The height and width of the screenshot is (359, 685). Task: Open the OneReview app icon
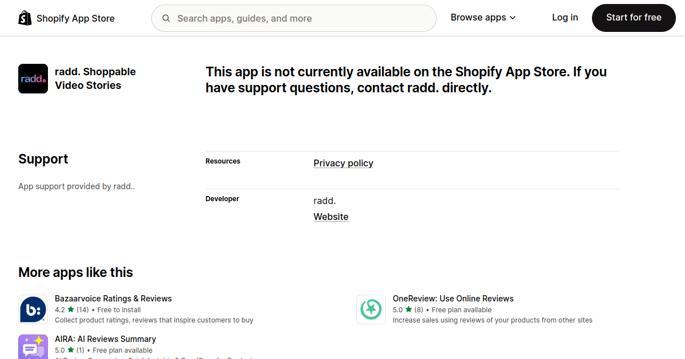[371, 309]
